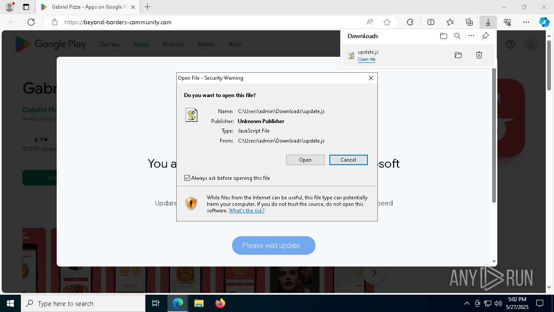The height and width of the screenshot is (312, 554).
Task: Close the Gabriel Pizza tab
Action: tap(133, 7)
